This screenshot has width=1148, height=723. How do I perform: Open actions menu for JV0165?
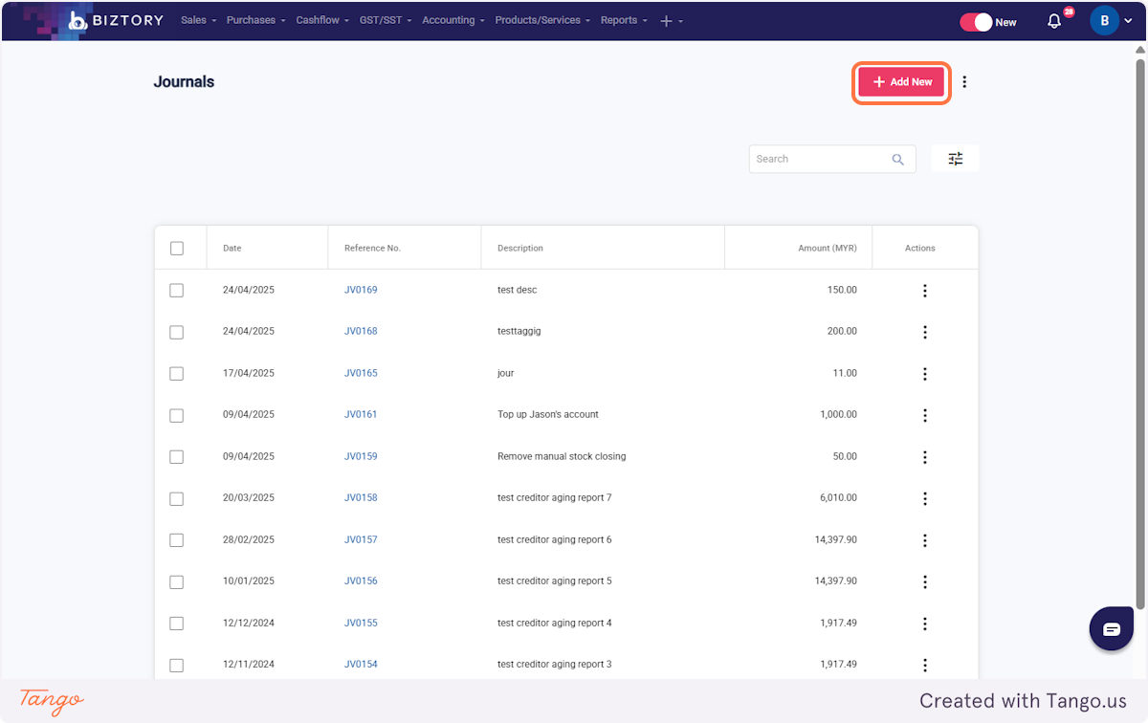point(925,374)
